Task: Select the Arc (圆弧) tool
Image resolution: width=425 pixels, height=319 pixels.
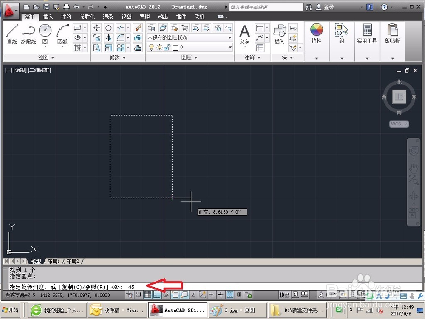Action: click(x=62, y=34)
